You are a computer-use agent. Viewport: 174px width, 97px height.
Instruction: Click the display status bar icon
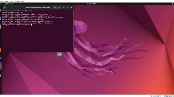[165, 96]
